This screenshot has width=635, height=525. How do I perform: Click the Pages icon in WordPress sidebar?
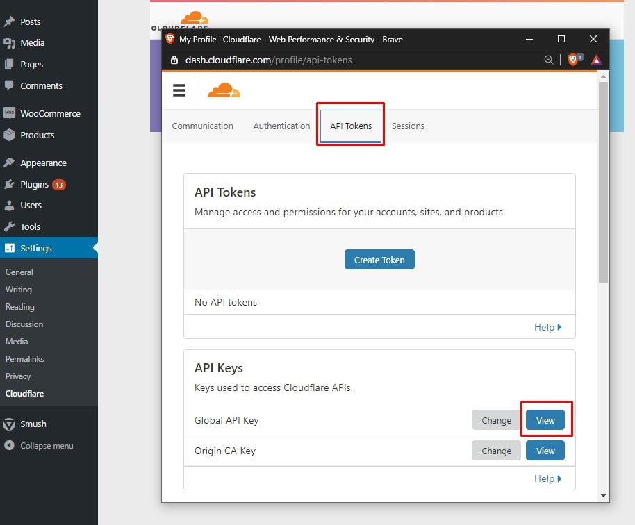[9, 64]
